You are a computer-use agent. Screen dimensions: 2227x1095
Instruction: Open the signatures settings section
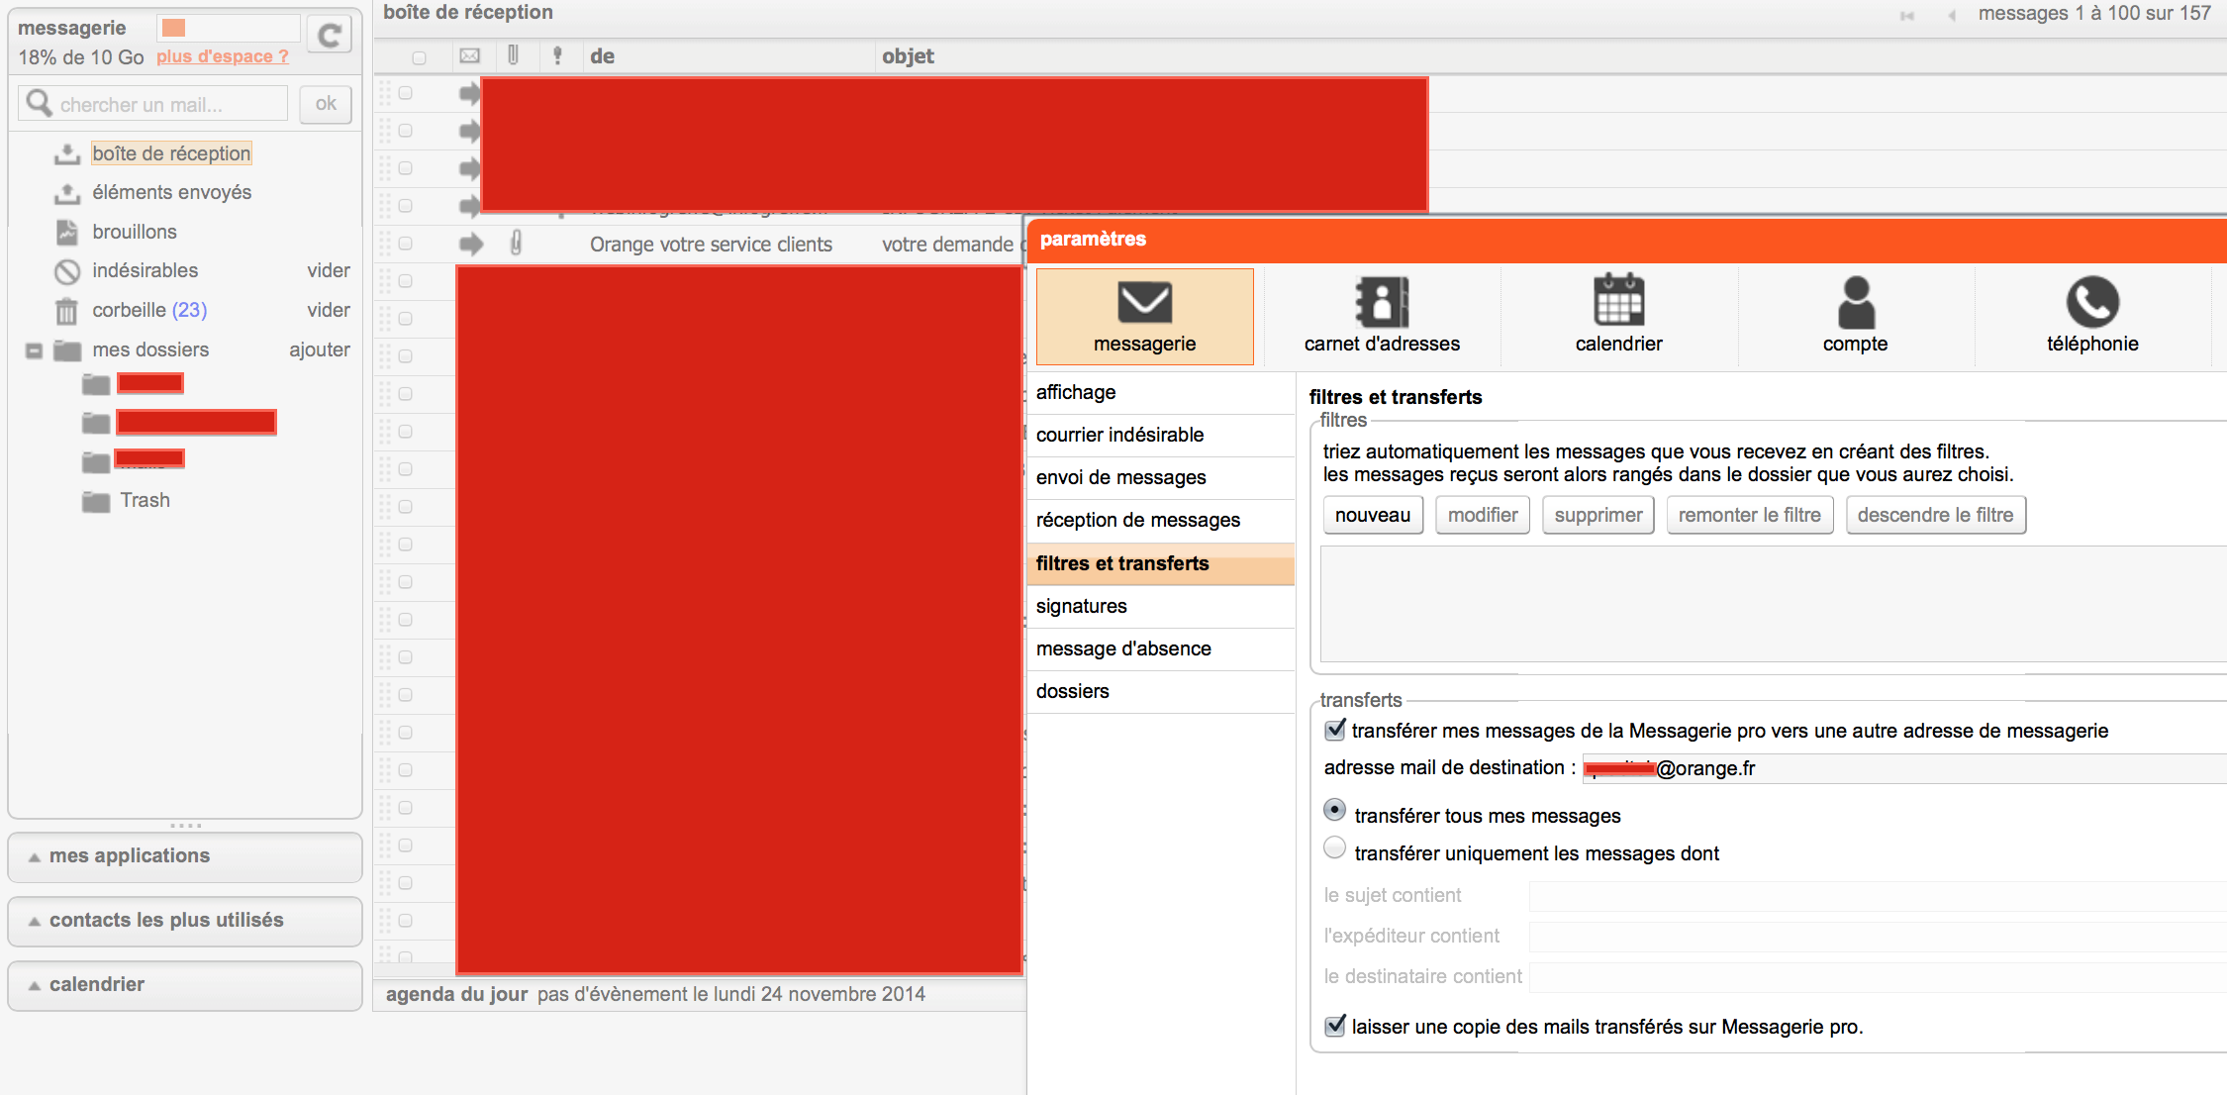pyautogui.click(x=1082, y=606)
